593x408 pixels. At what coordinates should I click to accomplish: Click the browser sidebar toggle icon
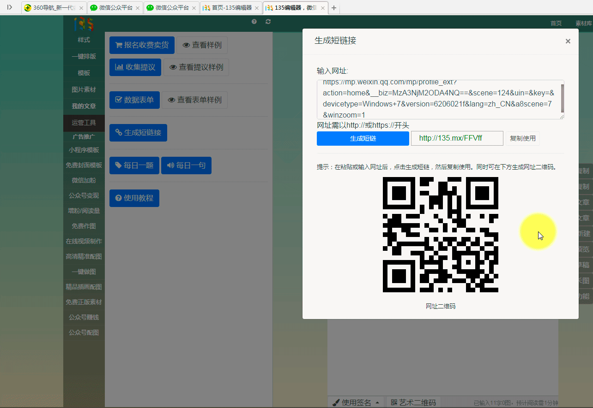coord(9,7)
